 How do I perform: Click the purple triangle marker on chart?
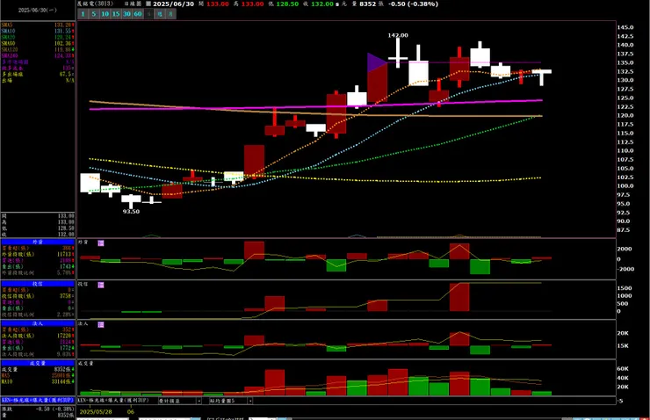click(x=375, y=62)
